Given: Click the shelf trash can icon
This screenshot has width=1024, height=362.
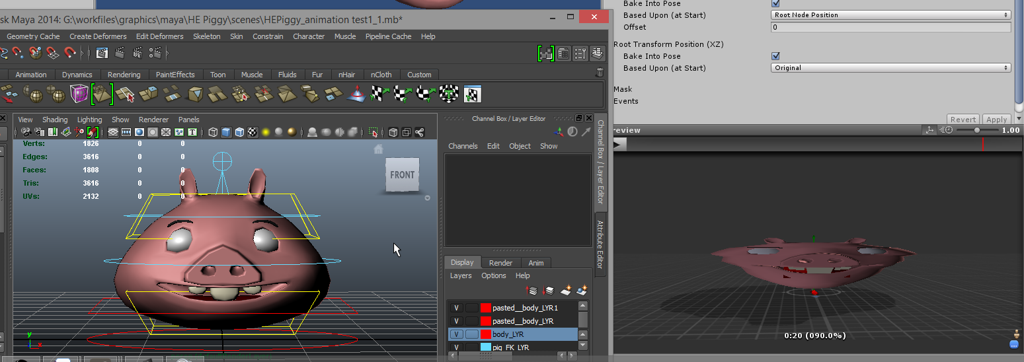Looking at the screenshot, I should pos(600,73).
